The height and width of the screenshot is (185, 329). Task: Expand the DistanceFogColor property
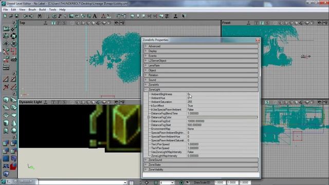149,117
